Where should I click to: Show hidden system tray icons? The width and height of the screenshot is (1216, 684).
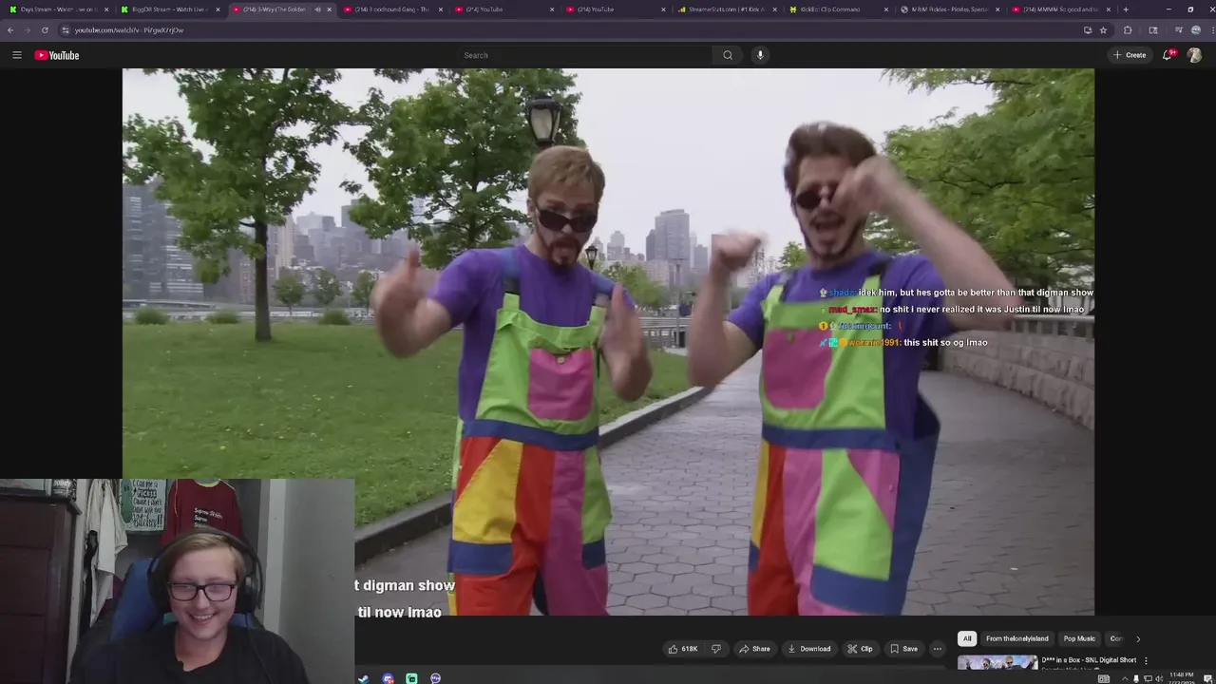pos(1125,678)
